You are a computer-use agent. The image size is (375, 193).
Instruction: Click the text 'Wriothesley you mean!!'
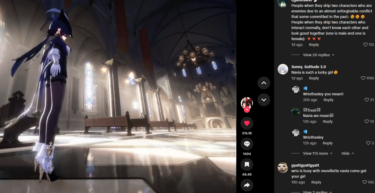coord(323,94)
